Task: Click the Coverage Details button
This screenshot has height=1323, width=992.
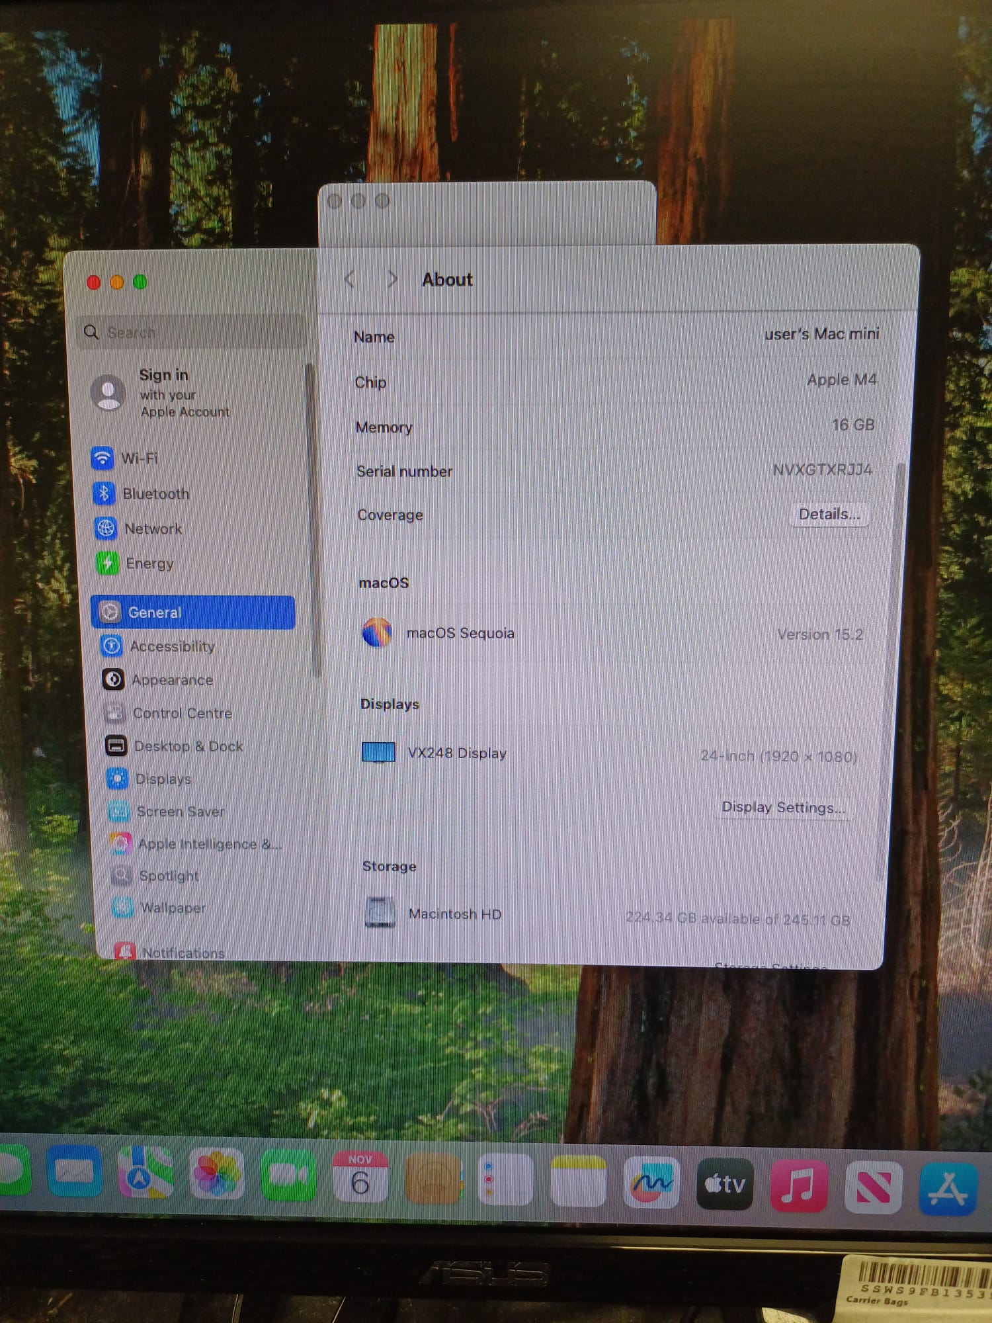Action: (x=829, y=514)
